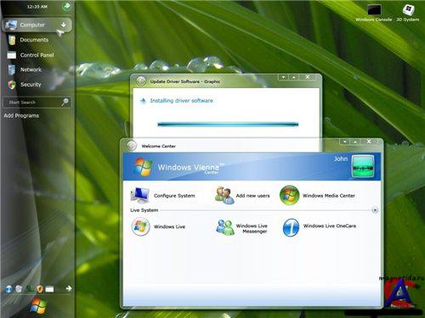425x318 pixels.
Task: Click the Documents folder icon in sidebar
Action: (x=12, y=40)
